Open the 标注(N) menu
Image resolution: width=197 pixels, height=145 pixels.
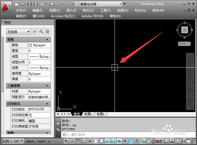tap(140, 10)
